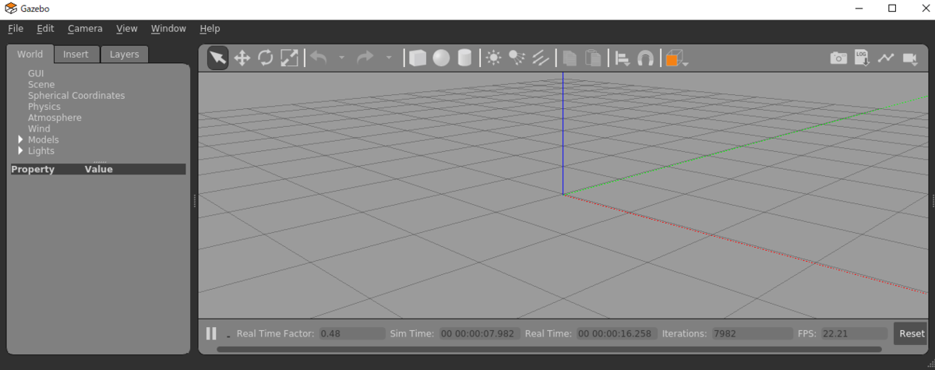
Task: Click the left panel splitter handle
Action: pos(194,201)
